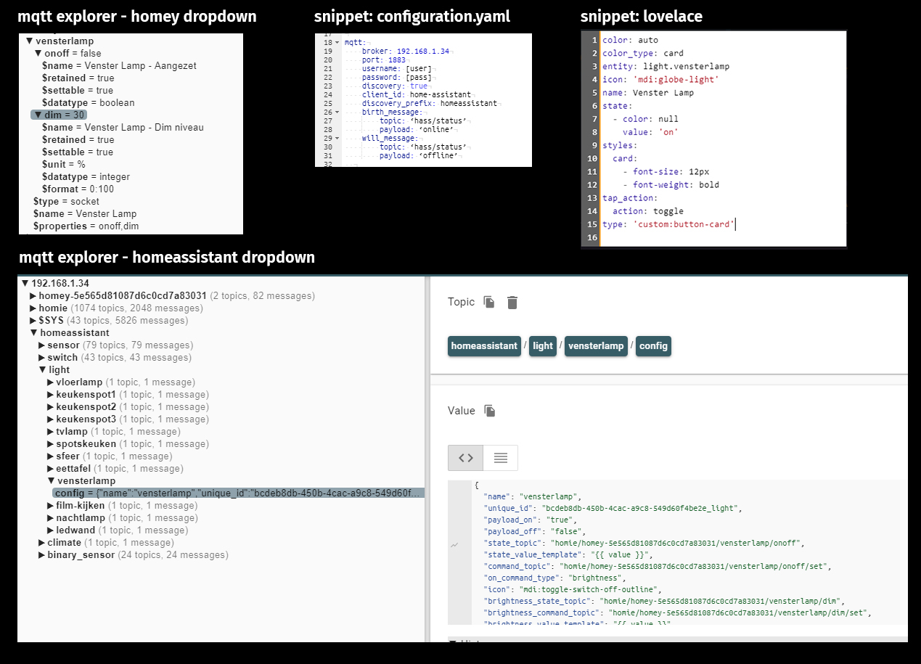Expand the sensor topics node
The image size is (921, 664).
tap(42, 345)
